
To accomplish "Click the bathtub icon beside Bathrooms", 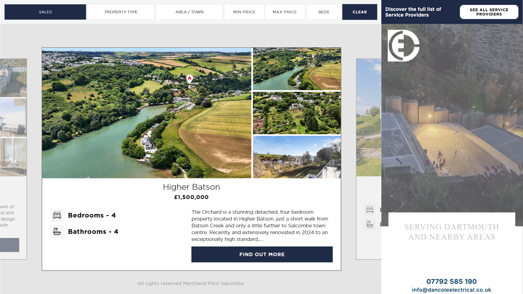I will click(x=57, y=232).
